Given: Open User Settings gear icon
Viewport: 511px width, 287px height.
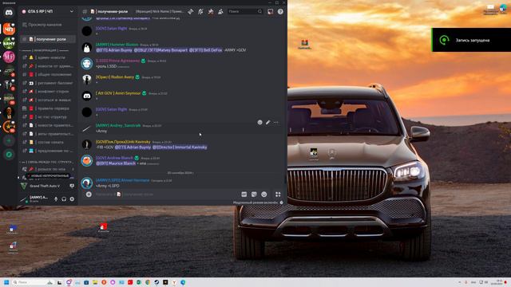Looking at the screenshot, I should pyautogui.click(x=72, y=199).
